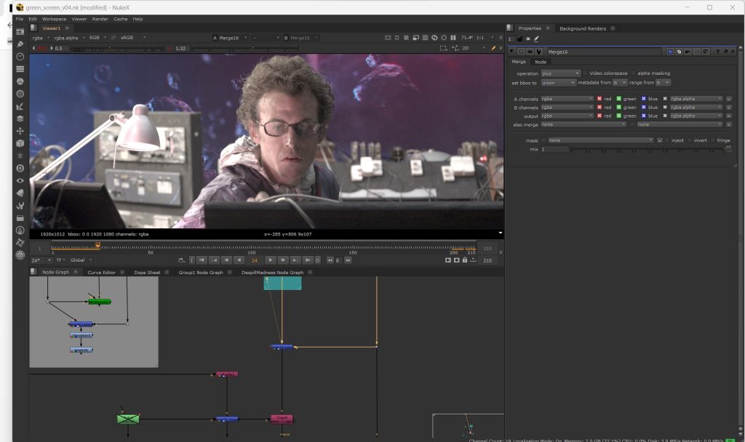Open the Image nodes icon at toolbar top

pos(20,32)
